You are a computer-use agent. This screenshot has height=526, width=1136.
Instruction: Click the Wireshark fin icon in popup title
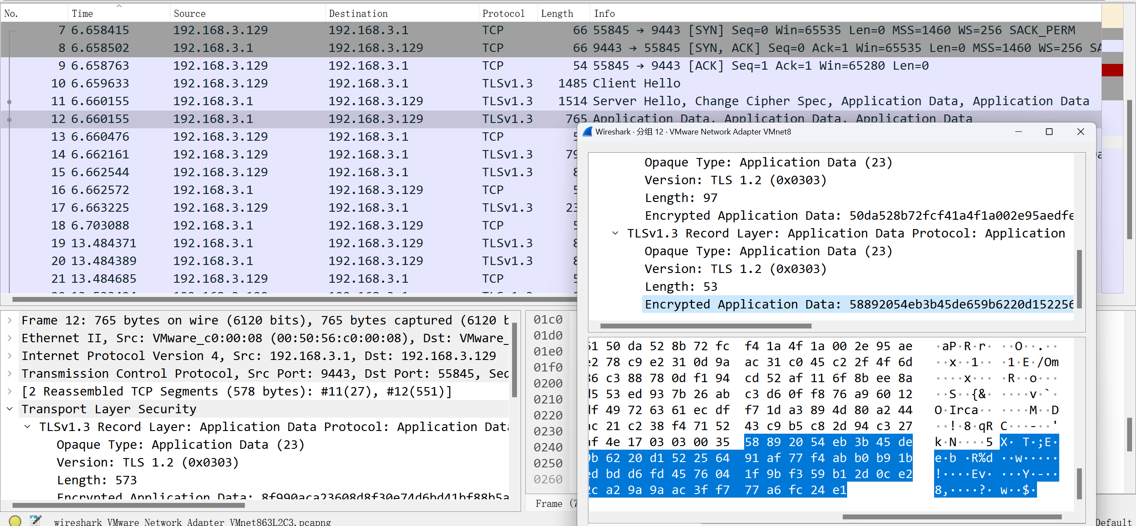coord(588,132)
